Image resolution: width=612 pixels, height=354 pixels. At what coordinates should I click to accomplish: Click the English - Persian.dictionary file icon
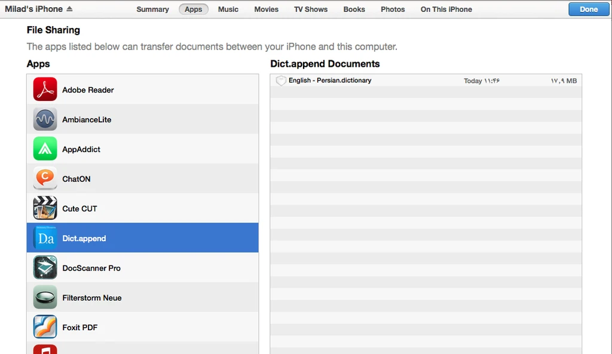pos(281,81)
